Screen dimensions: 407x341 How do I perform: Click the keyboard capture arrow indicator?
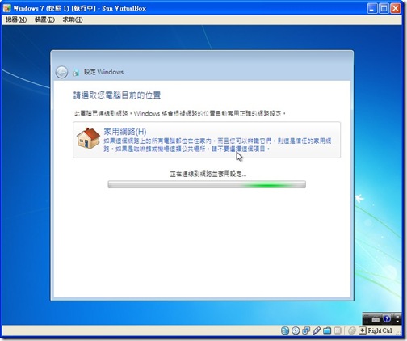pyautogui.click(x=363, y=330)
